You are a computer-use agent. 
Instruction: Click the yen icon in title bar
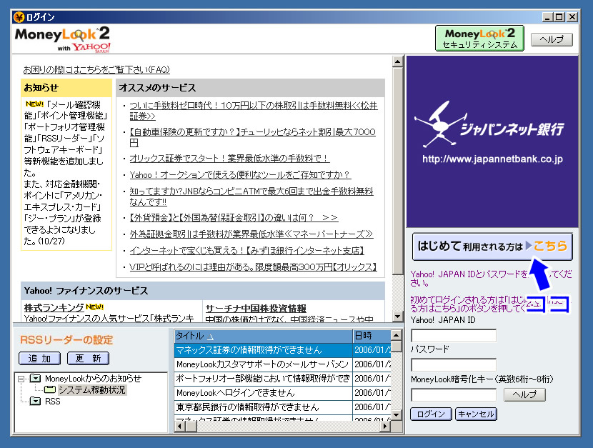coord(19,17)
